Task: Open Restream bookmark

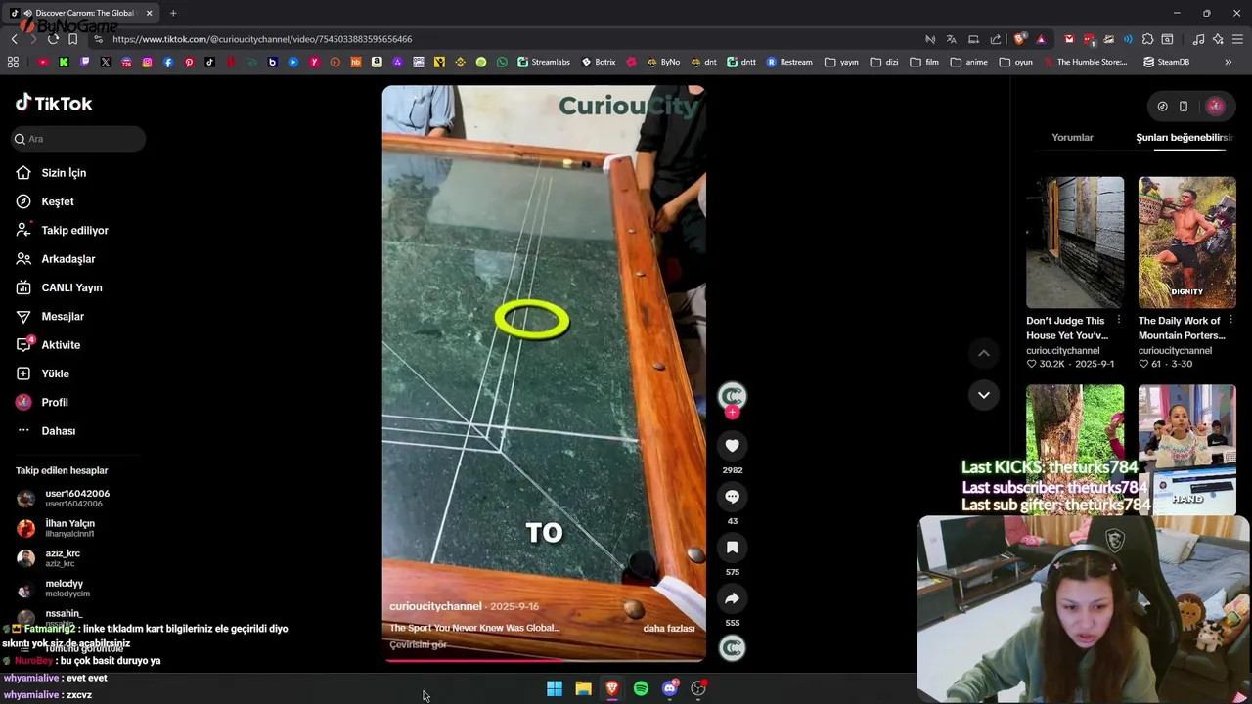Action: (789, 62)
